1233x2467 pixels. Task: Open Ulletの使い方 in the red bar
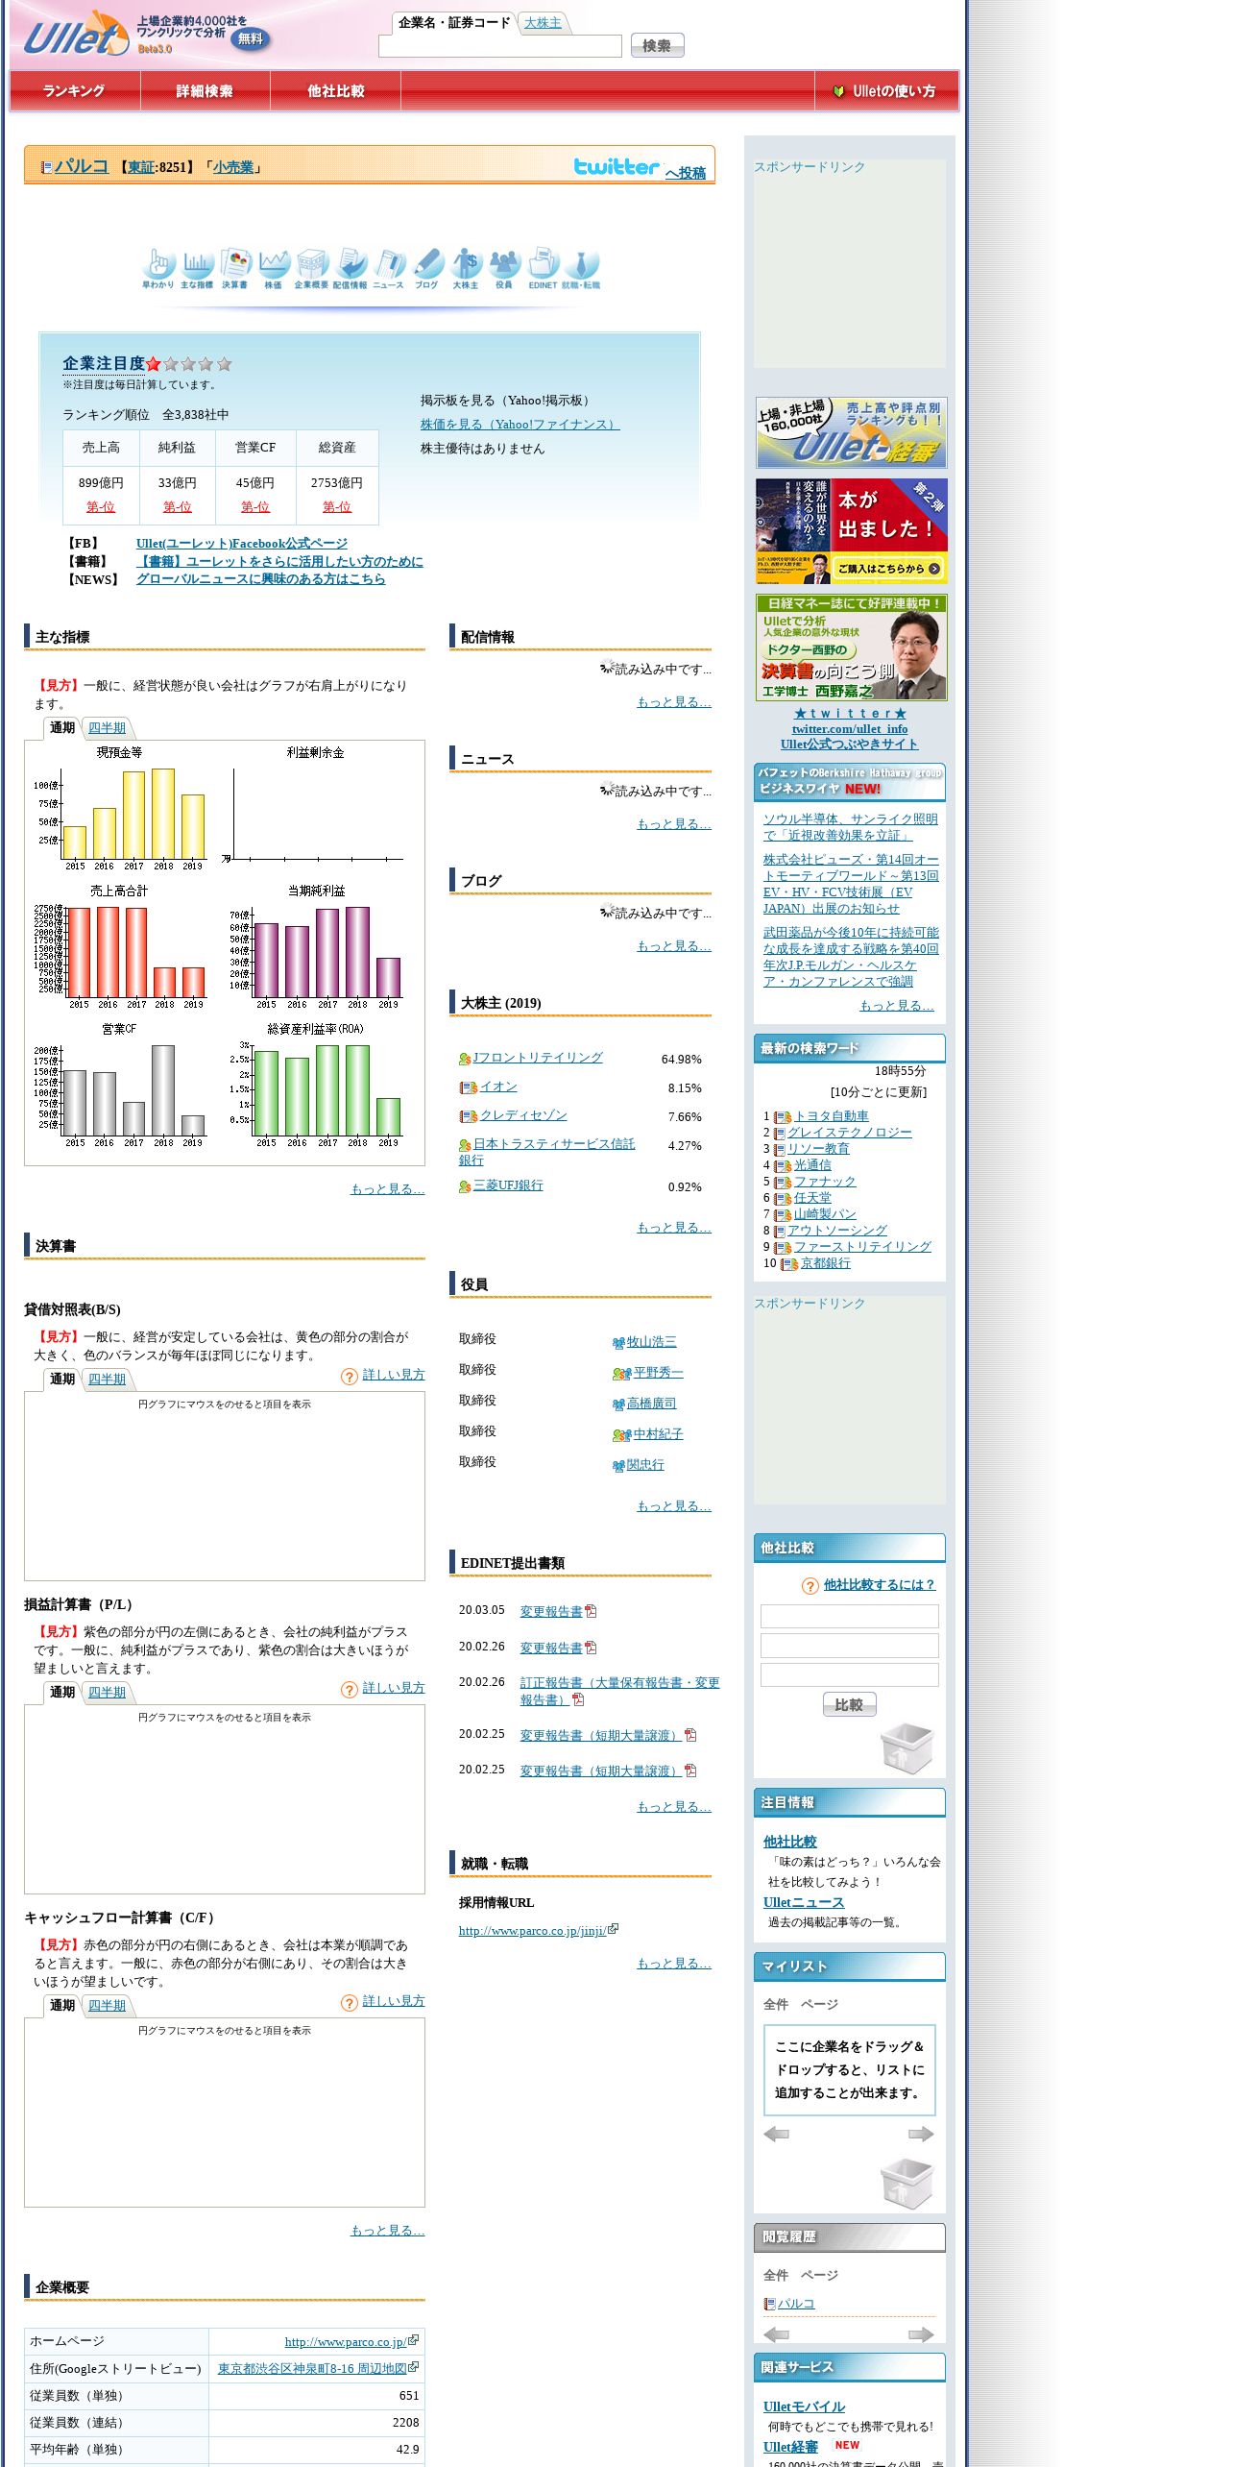coord(885,91)
